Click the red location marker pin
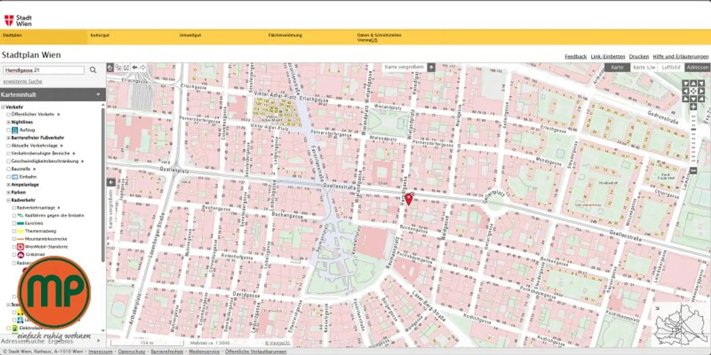The width and height of the screenshot is (711, 355). 408,199
